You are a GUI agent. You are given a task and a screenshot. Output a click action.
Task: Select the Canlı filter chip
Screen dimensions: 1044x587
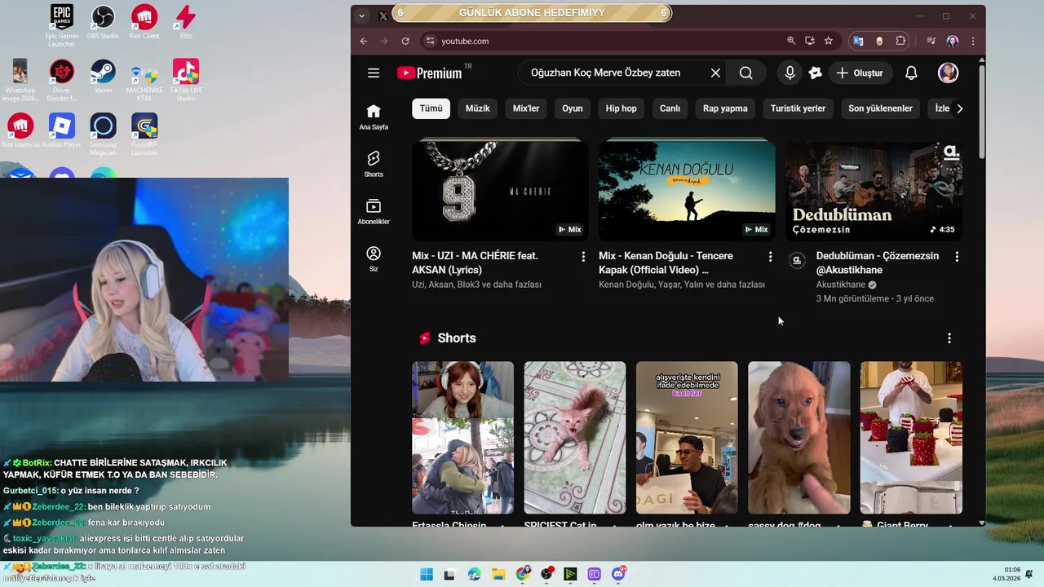[670, 108]
